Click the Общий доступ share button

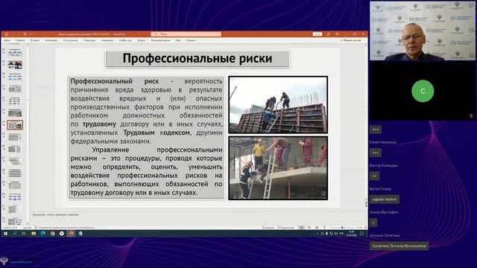(x=351, y=40)
